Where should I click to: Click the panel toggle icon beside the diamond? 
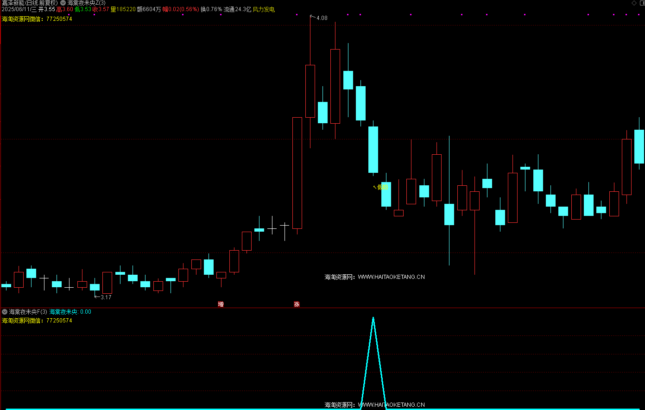641,3
